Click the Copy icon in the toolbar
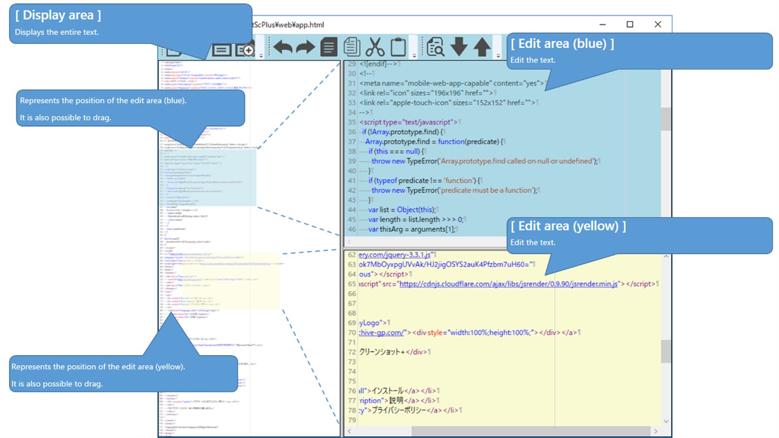 point(351,47)
